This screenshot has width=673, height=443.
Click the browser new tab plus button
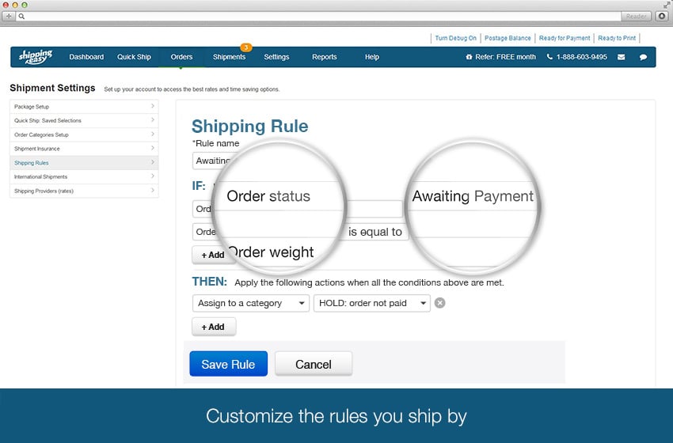[x=9, y=16]
